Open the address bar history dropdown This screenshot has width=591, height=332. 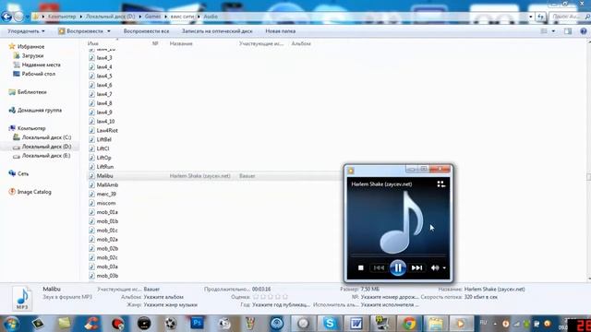tap(530, 17)
